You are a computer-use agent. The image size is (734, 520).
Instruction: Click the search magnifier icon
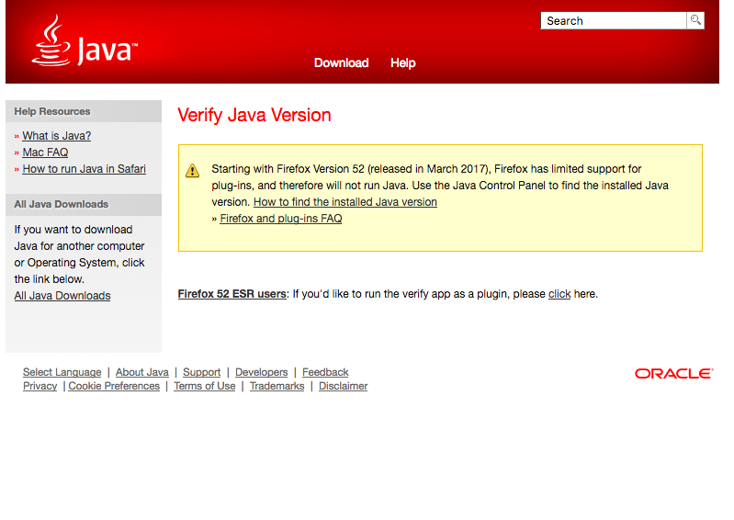tap(695, 20)
